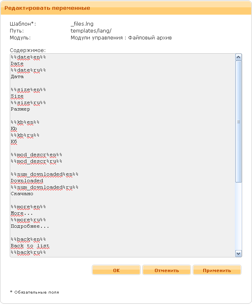Click the More... line in the editor
252x305 pixels.
click(x=22, y=213)
